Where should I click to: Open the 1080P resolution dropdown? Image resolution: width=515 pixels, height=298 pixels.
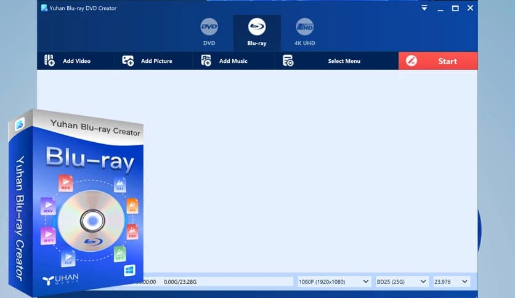[x=333, y=281]
